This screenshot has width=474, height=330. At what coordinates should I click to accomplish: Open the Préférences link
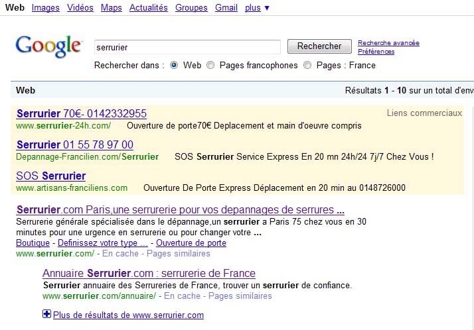(376, 52)
